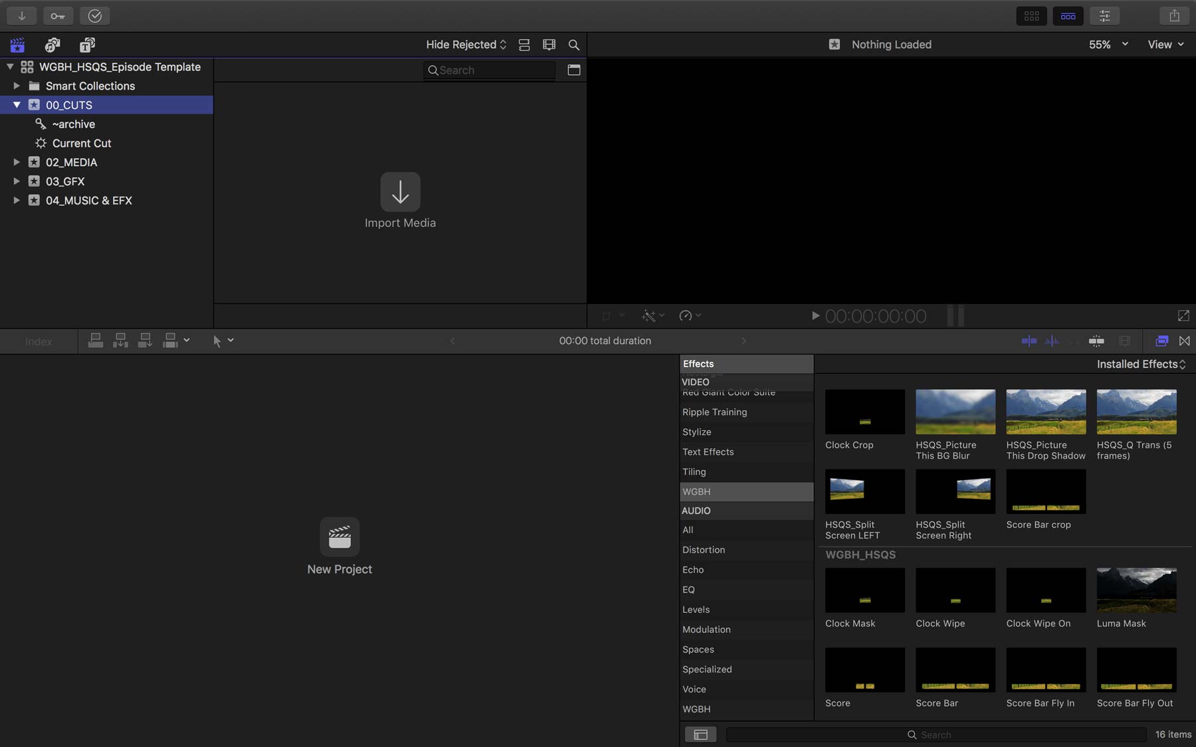Select the Tiling effects category
1196x747 pixels.
(x=746, y=472)
